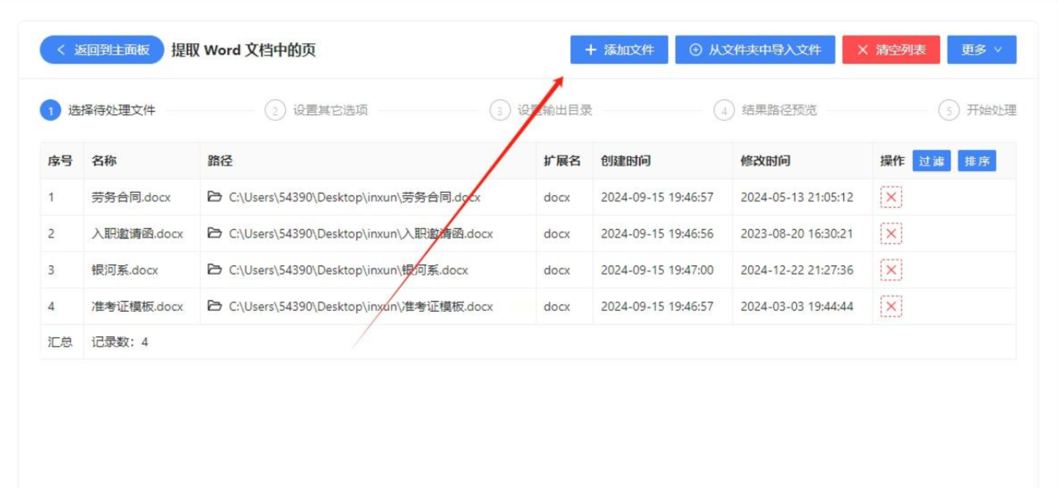
Task: Open folder icon for 入职邀请函.docx path
Action: (x=215, y=233)
